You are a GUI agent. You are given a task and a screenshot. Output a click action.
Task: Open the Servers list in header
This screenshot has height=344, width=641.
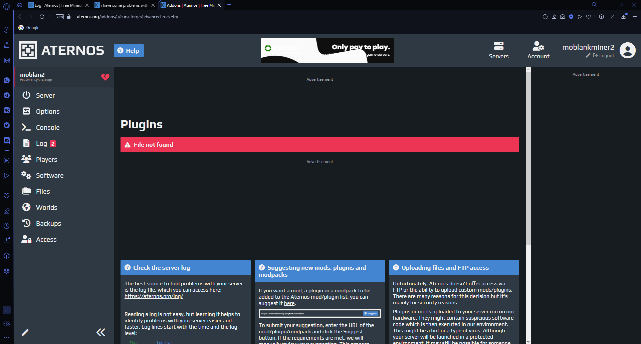498,50
